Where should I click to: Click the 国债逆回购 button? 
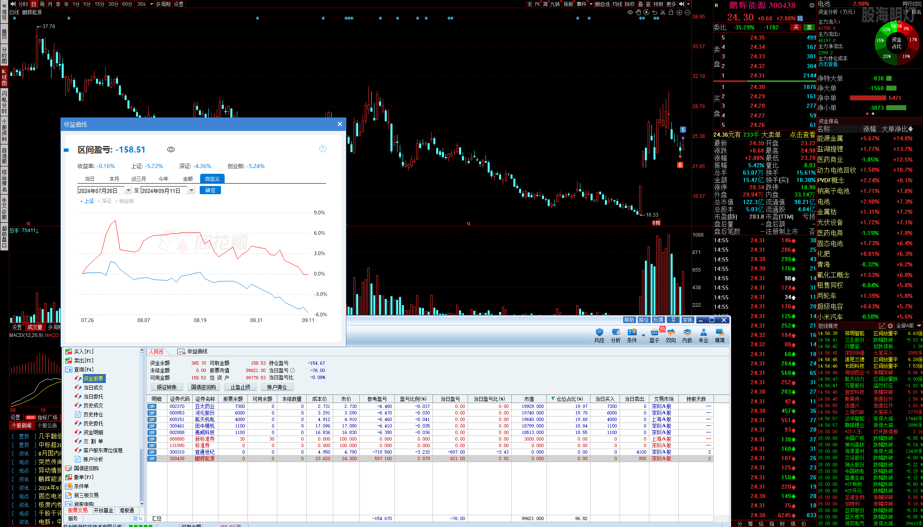[x=203, y=387]
